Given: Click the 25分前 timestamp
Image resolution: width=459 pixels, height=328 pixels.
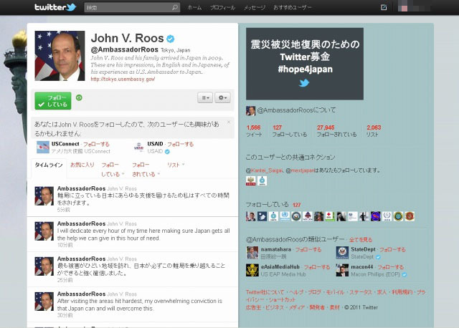Looking at the screenshot, I should [x=65, y=280].
